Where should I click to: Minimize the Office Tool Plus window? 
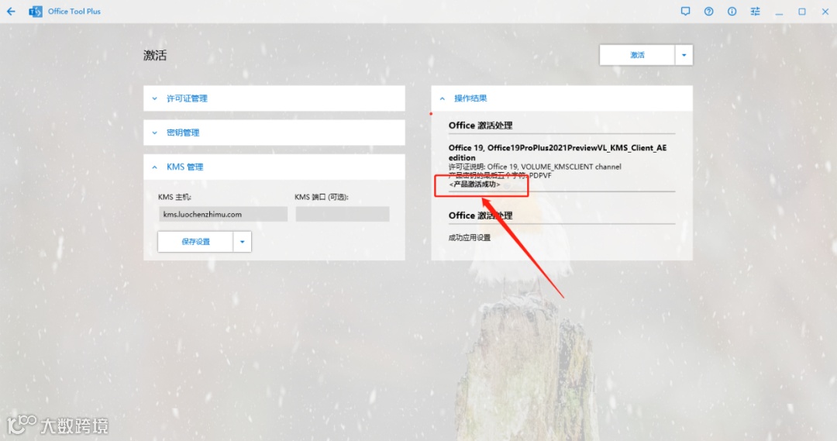click(x=779, y=12)
